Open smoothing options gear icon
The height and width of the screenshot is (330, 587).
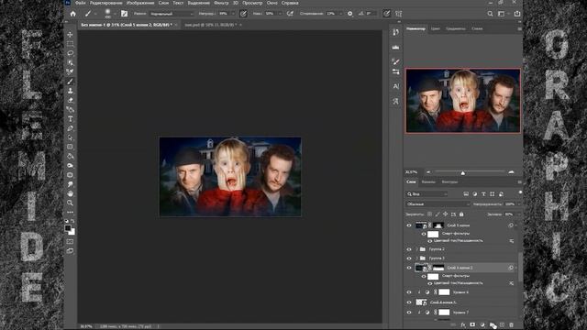pos(350,14)
